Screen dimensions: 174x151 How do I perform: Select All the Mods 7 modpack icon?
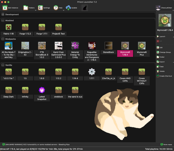[x=9, y=46]
